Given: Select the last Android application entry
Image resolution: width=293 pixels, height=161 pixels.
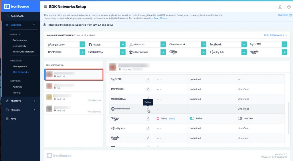Looking at the screenshot, I should [x=74, y=109].
